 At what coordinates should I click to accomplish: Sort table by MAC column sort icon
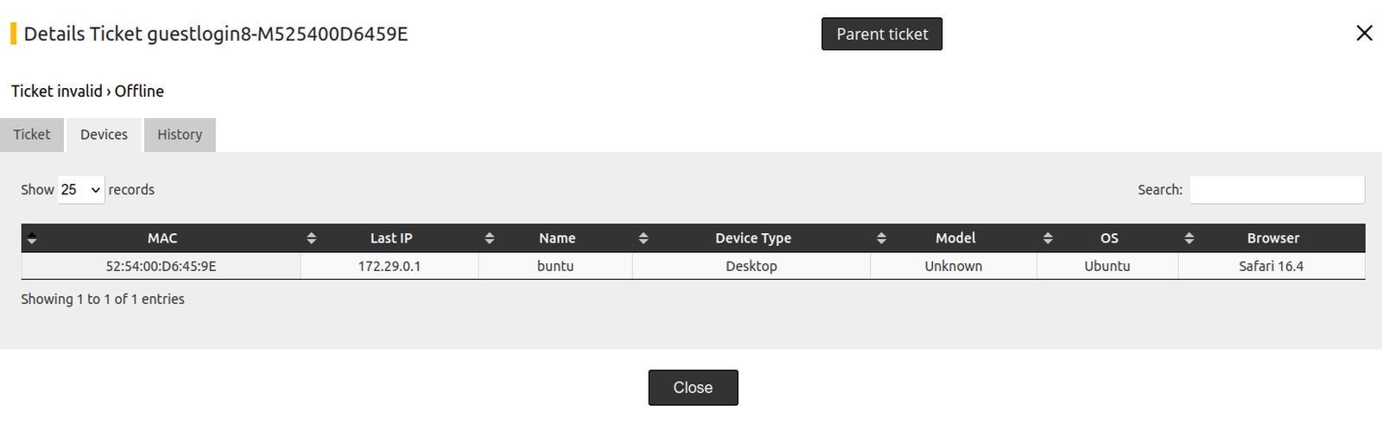[32, 238]
